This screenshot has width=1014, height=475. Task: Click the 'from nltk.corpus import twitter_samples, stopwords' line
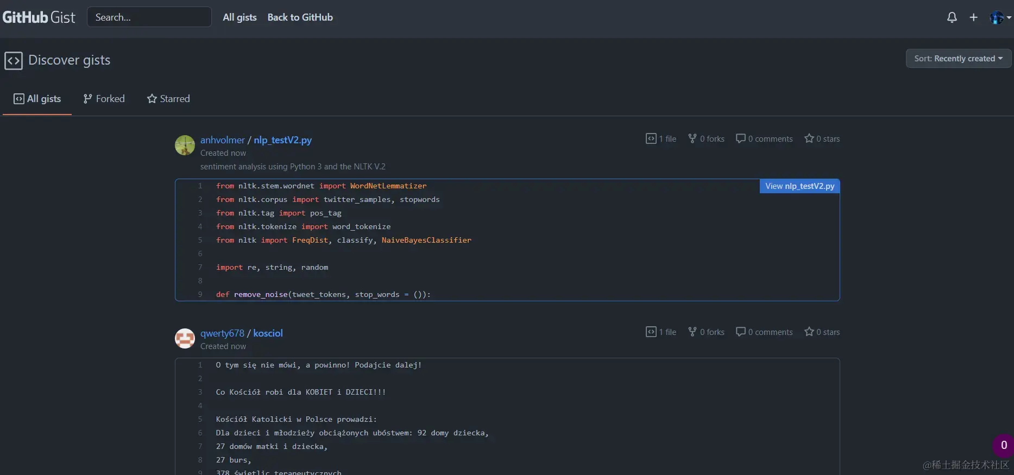point(328,200)
